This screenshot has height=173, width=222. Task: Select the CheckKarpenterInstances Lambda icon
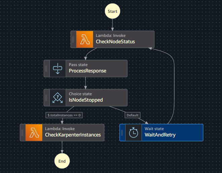[34, 132]
